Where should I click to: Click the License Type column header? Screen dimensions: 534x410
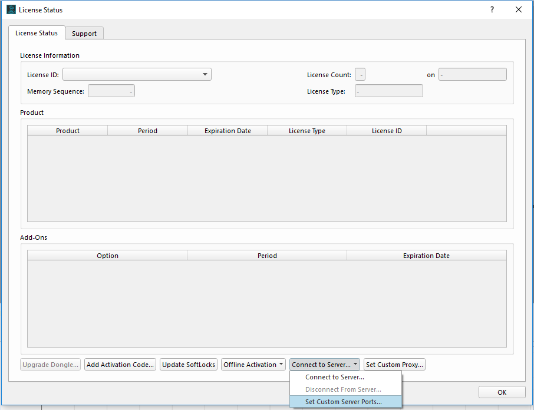[x=307, y=131]
